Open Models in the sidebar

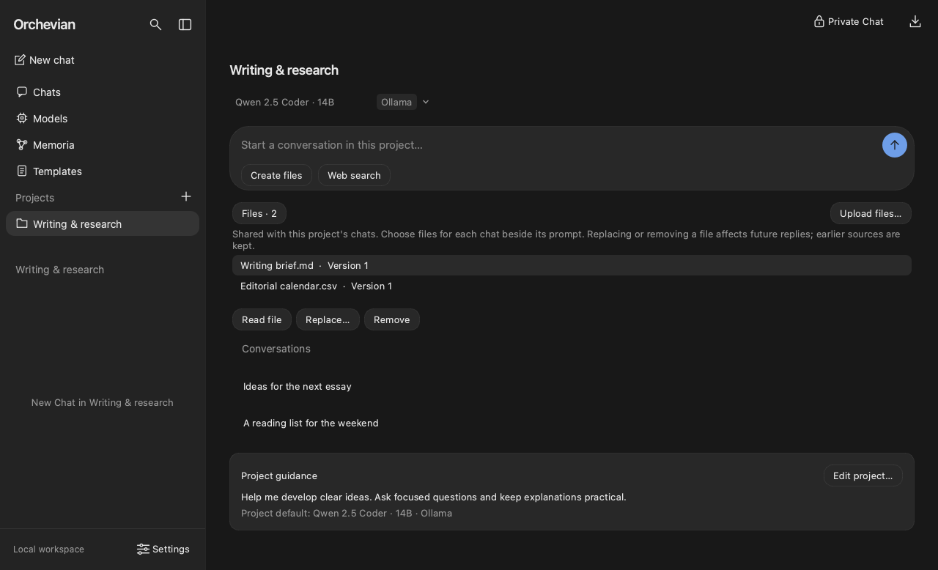(103, 118)
